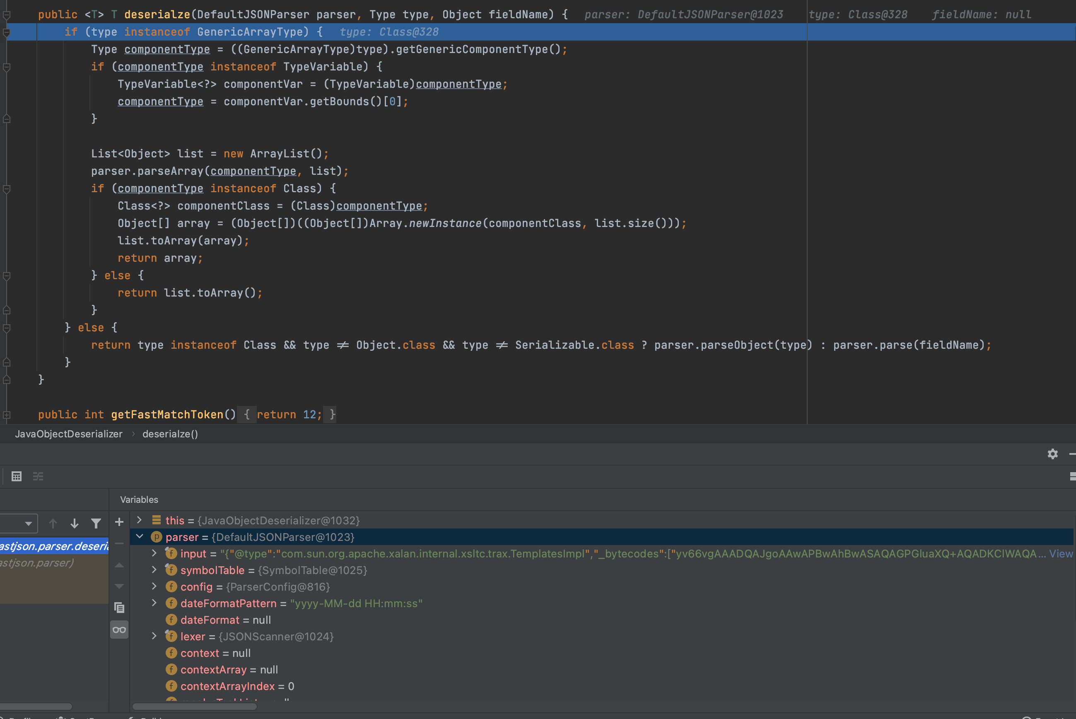Click the {JavaObjectDeserializer@1032} value
This screenshot has width=1076, height=719.
[x=279, y=521]
